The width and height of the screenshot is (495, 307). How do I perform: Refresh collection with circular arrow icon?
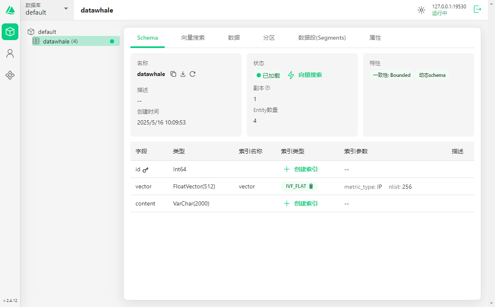click(193, 74)
